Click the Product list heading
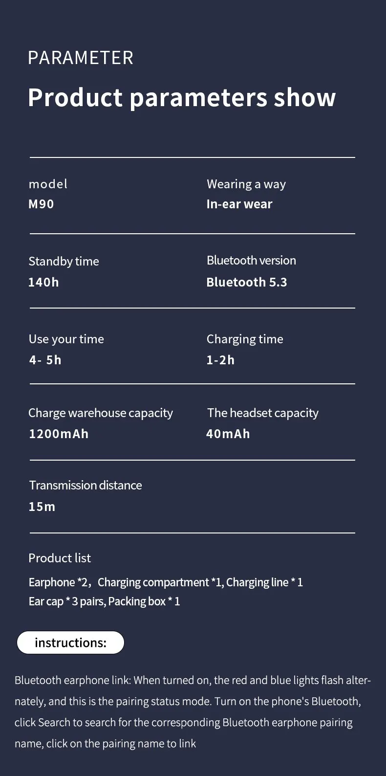386x776 pixels. tap(60, 558)
